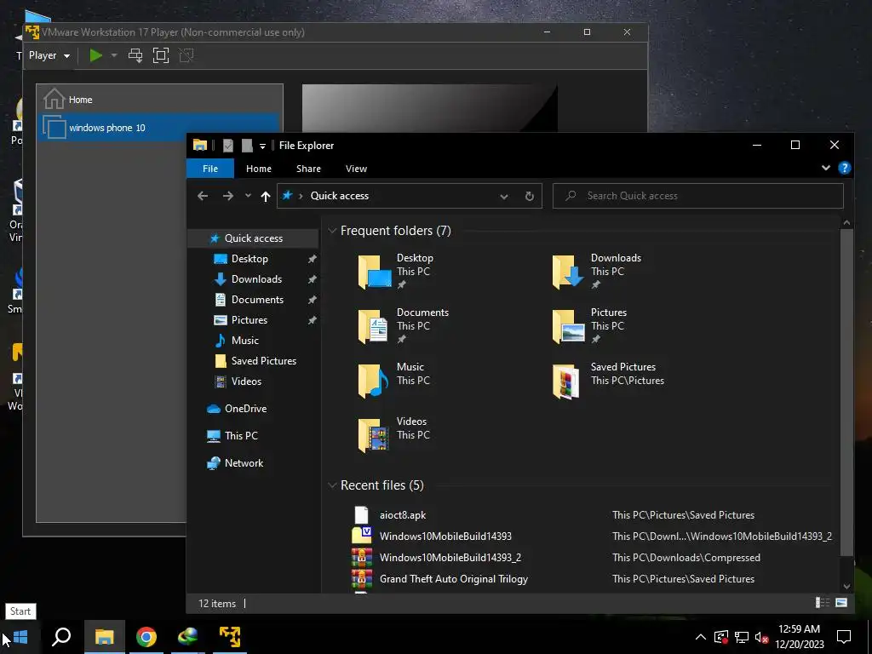Click the muted volume tray icon
This screenshot has width=872, height=654.
761,637
